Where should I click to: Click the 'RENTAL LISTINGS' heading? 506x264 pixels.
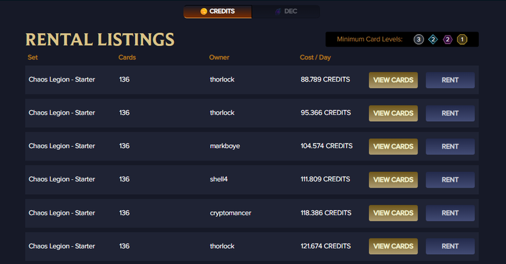tap(99, 40)
